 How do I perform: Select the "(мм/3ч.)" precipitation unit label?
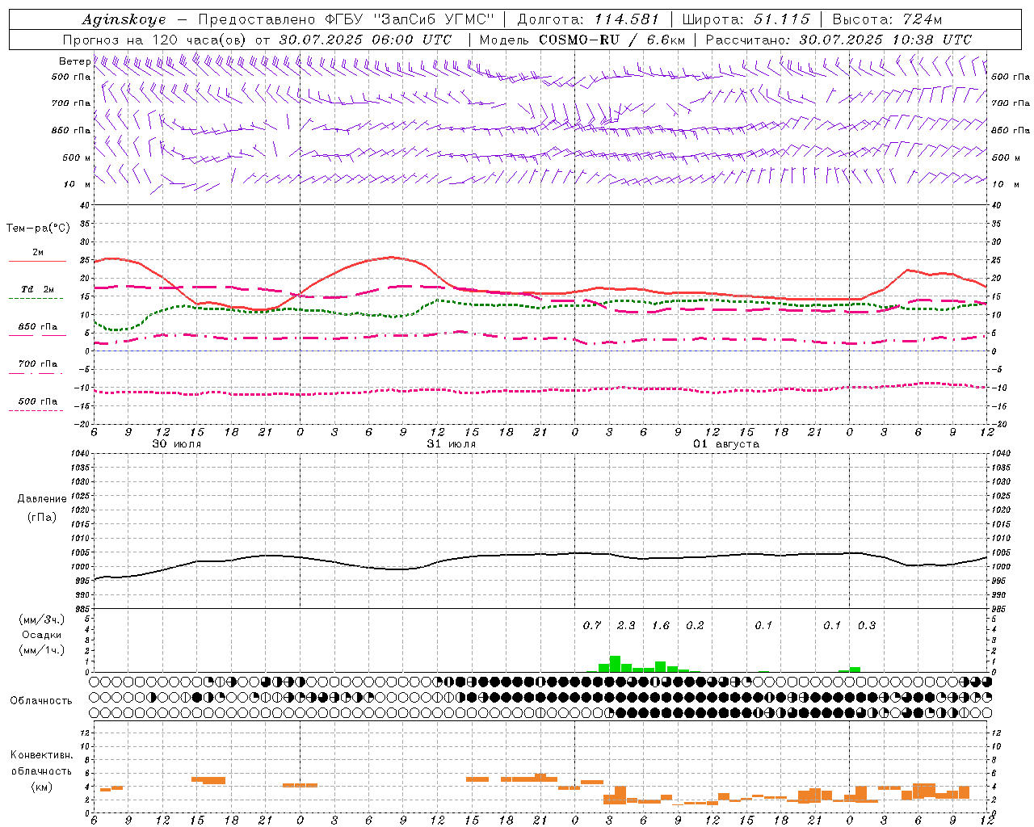[42, 619]
